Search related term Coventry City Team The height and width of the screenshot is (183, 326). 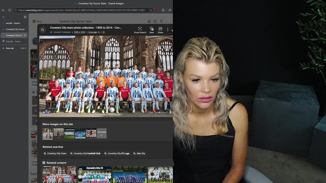[x=55, y=154]
